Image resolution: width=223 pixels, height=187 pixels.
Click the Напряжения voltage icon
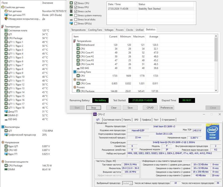point(3,142)
